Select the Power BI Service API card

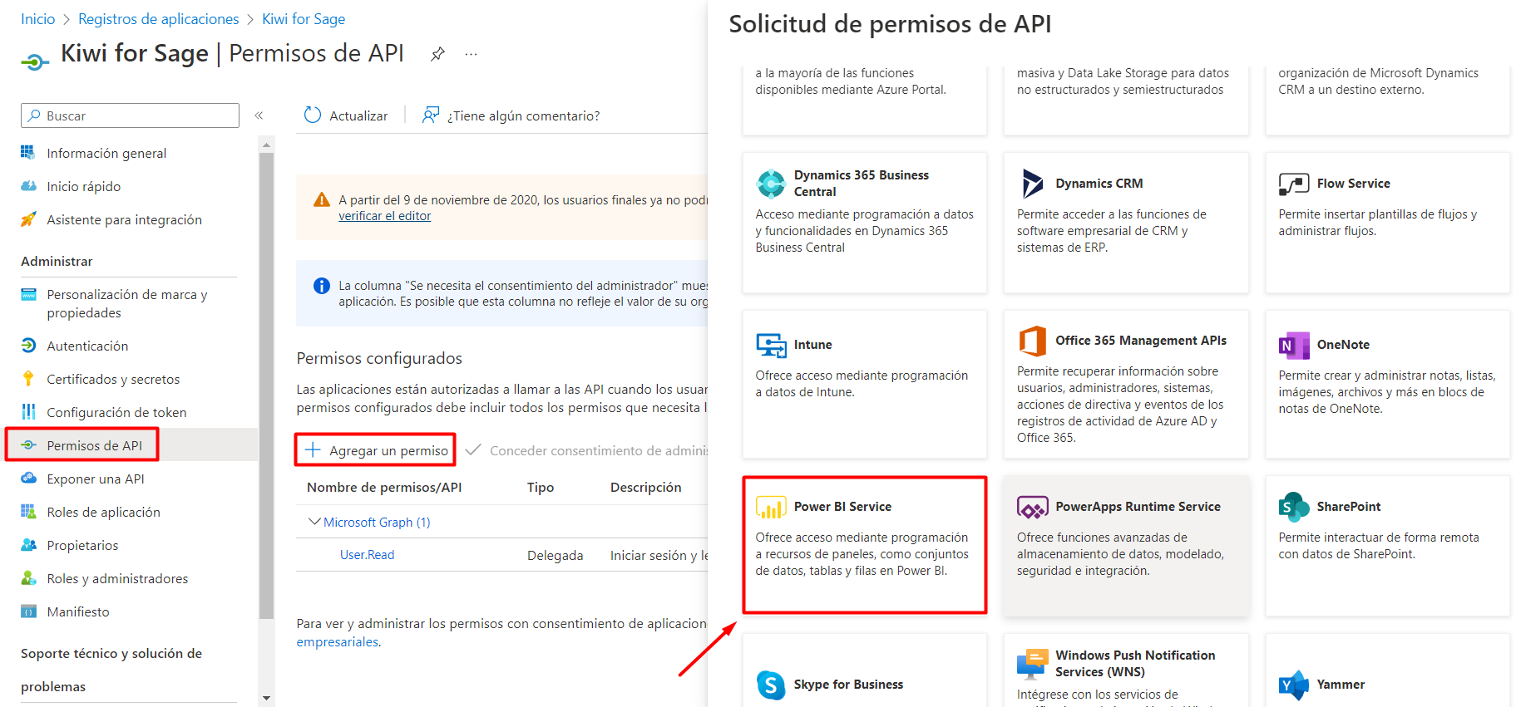tap(865, 545)
